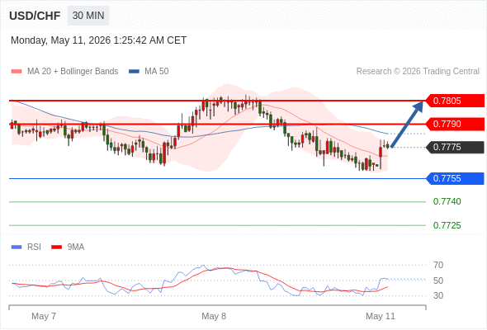Select the MA 20 + Bollinger Bands legend label
This screenshot has width=487, height=330.
point(73,72)
